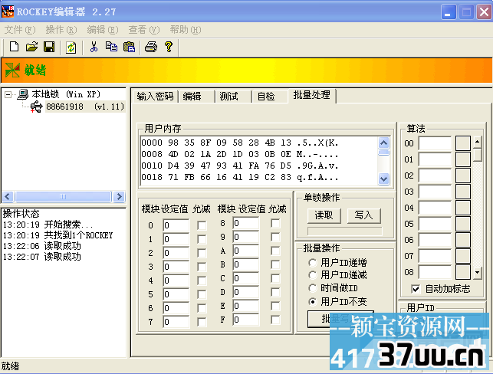Switch to the 编辑 tab
The width and height of the screenshot is (493, 374).
197,96
